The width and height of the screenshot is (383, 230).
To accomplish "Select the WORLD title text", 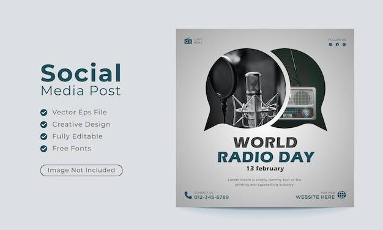I will (266, 143).
